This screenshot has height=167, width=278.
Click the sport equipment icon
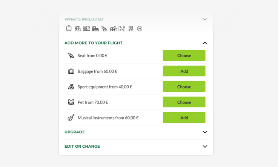pyautogui.click(x=71, y=87)
